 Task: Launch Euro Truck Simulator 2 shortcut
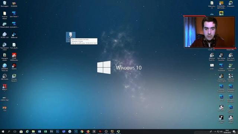pos(231,57)
